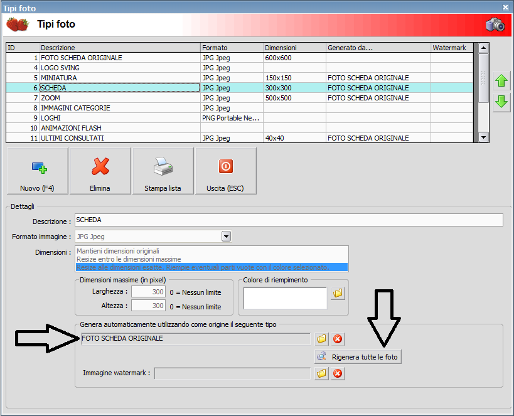Select the ANIMAZIONI FLASH row
The width and height of the screenshot is (514, 416).
pyautogui.click(x=240, y=128)
